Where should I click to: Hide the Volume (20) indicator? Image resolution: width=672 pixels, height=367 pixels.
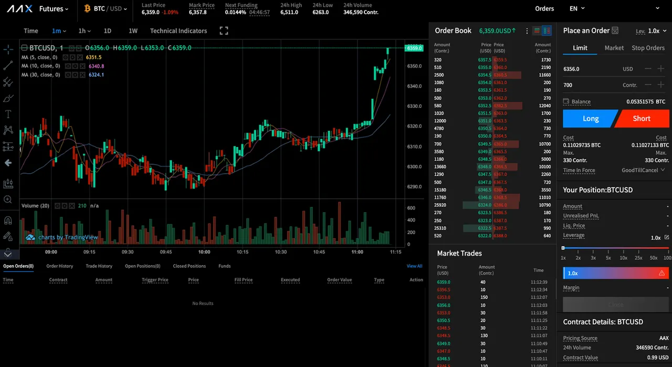tap(57, 206)
